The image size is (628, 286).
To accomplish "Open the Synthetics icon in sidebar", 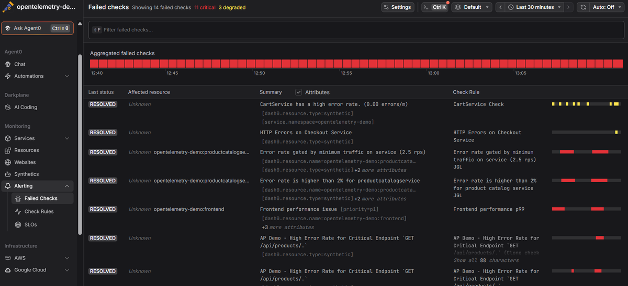I will pos(8,174).
